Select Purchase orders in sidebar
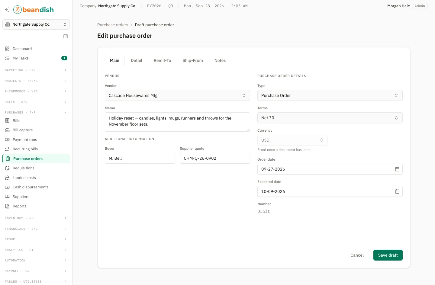Viewport: 435px width, 285px height. coord(36,159)
